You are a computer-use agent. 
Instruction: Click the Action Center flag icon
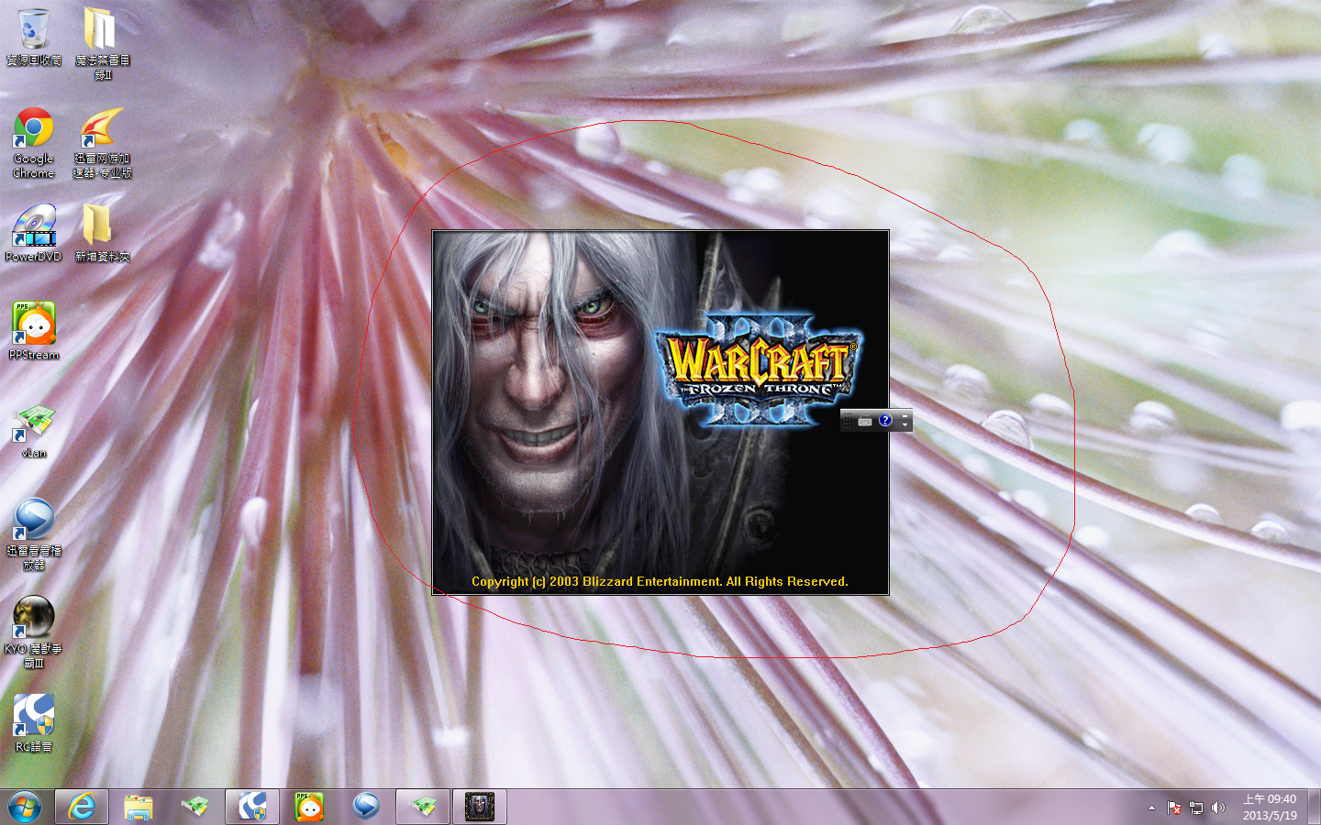[x=1173, y=808]
